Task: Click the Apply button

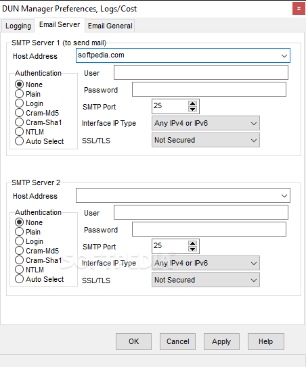Action: [221, 341]
